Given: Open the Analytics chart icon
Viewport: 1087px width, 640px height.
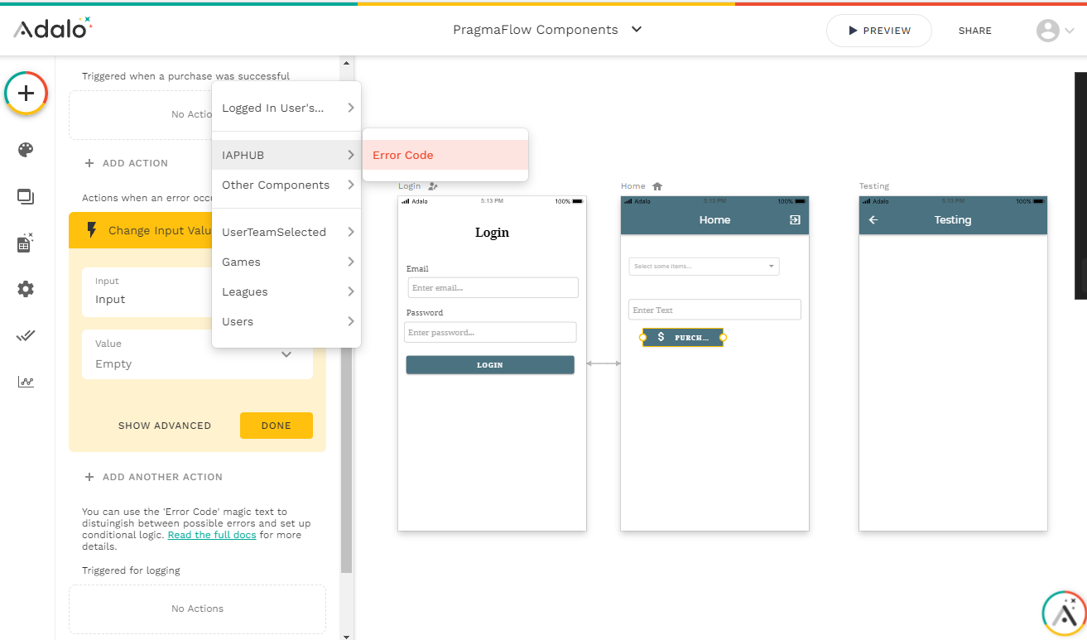Looking at the screenshot, I should click(x=26, y=382).
